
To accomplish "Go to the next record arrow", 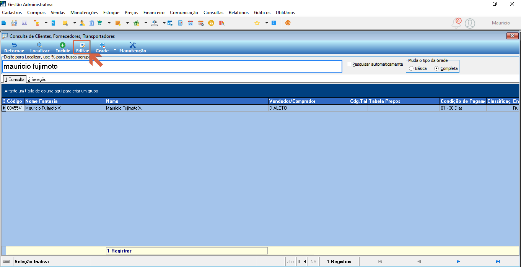I will pyautogui.click(x=458, y=262).
